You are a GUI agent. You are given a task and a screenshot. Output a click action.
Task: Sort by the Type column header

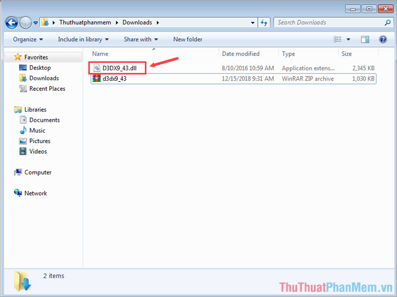pos(289,54)
